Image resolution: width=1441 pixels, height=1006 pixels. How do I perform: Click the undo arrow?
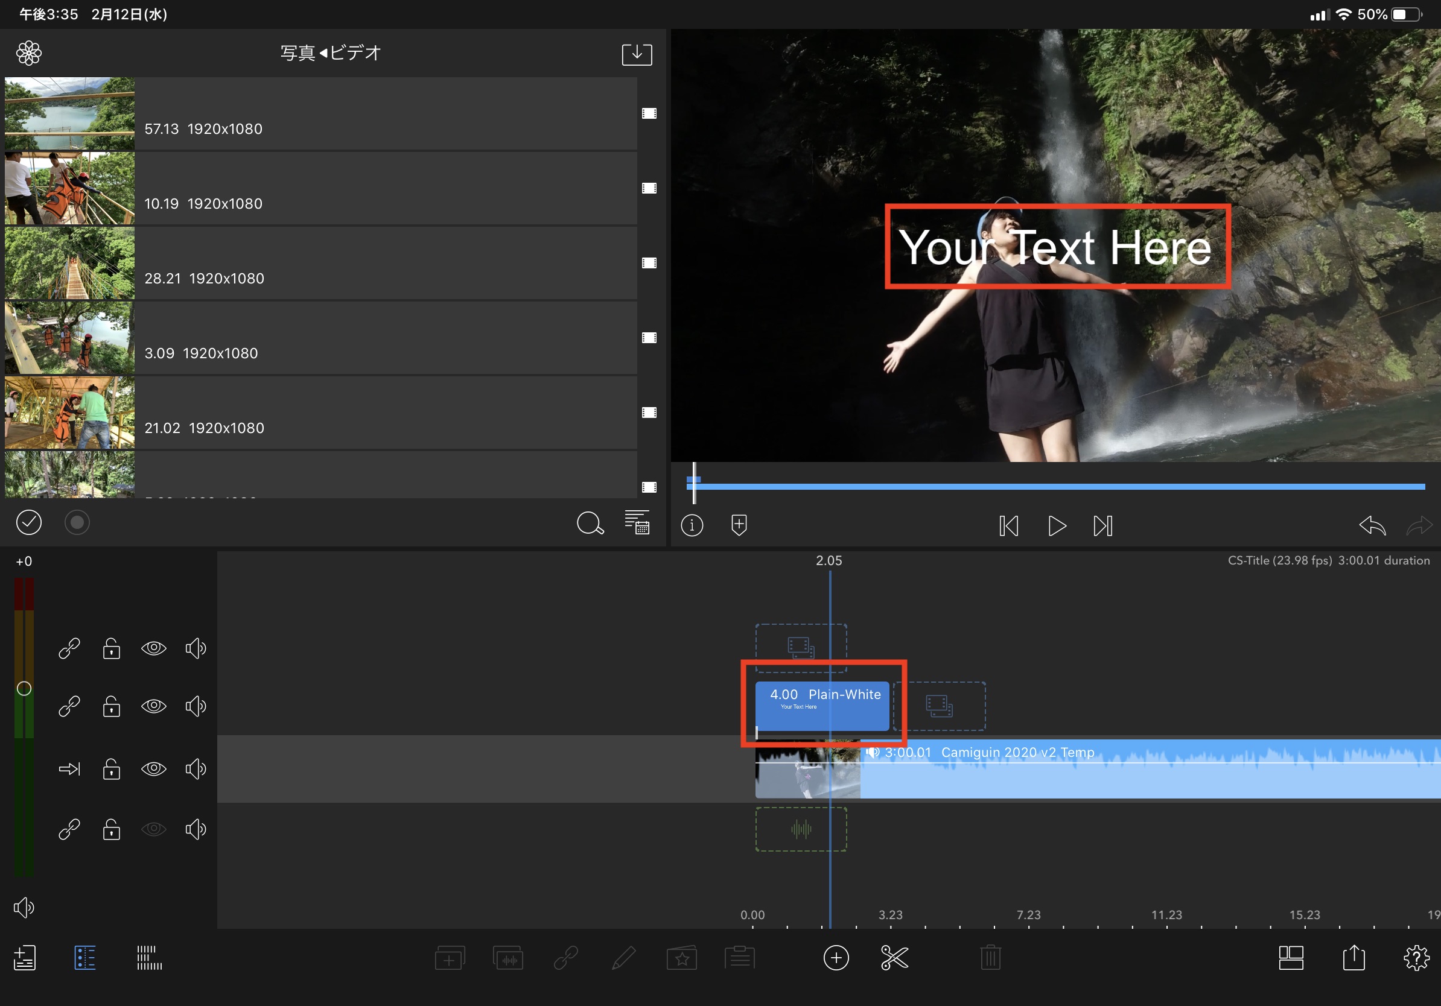click(x=1372, y=525)
